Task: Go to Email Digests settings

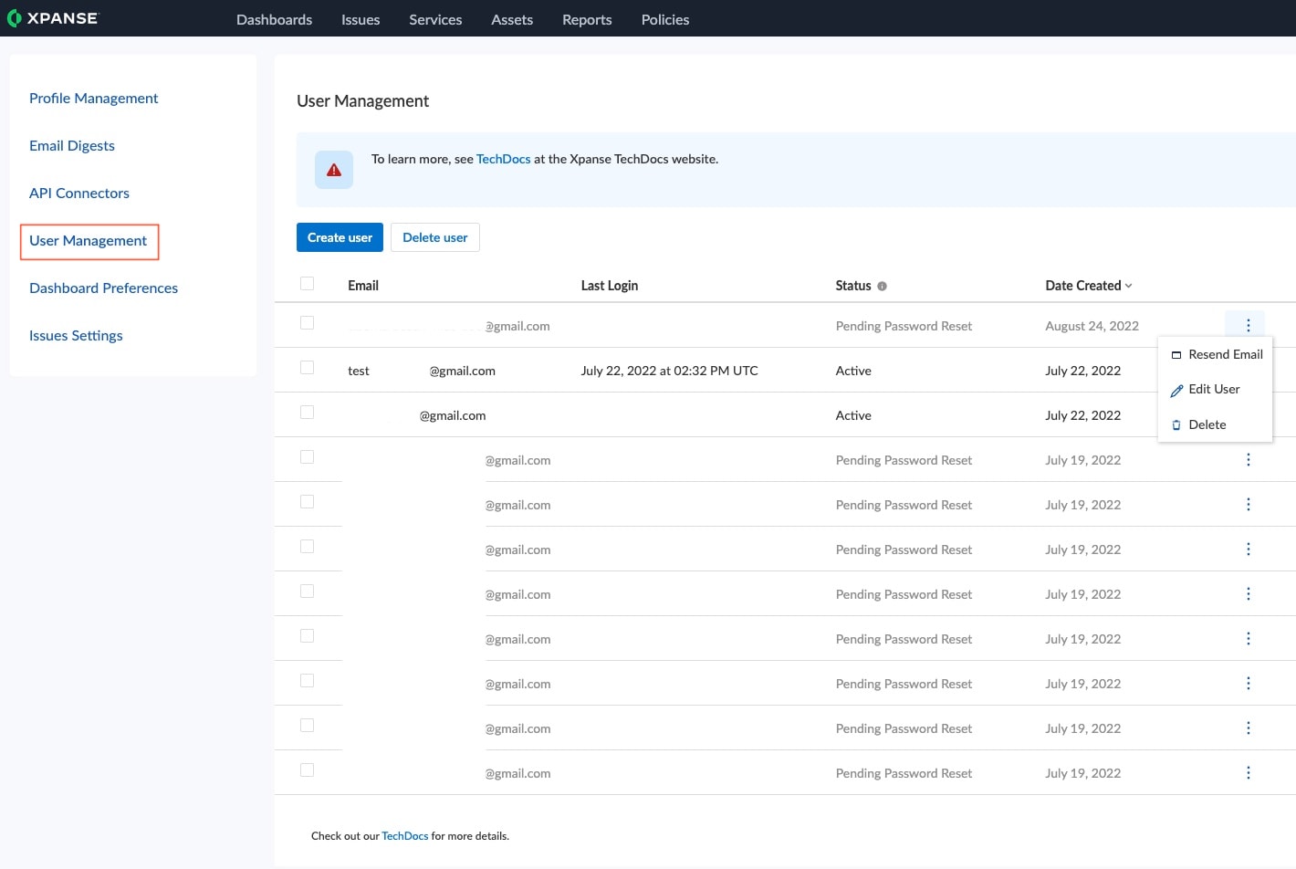Action: click(72, 146)
